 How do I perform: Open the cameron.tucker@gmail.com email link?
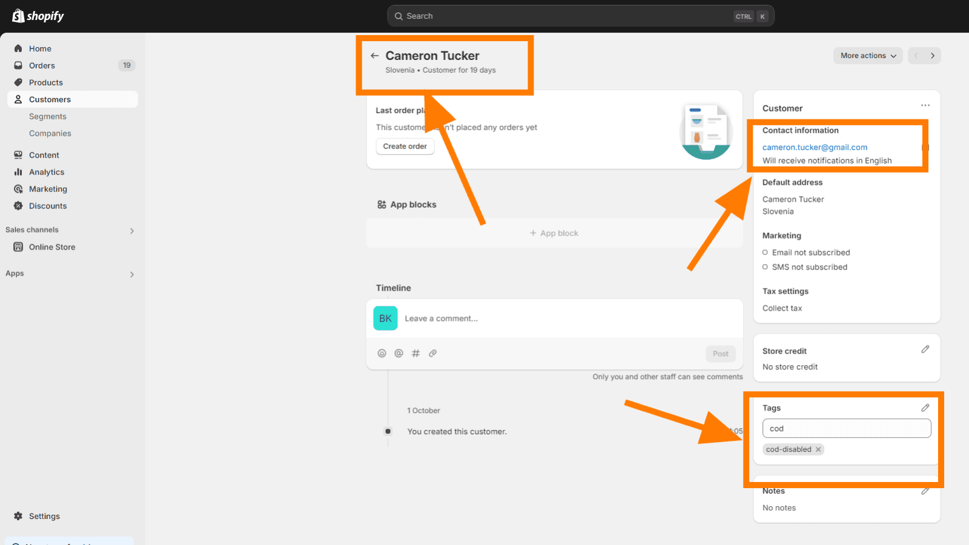point(815,147)
